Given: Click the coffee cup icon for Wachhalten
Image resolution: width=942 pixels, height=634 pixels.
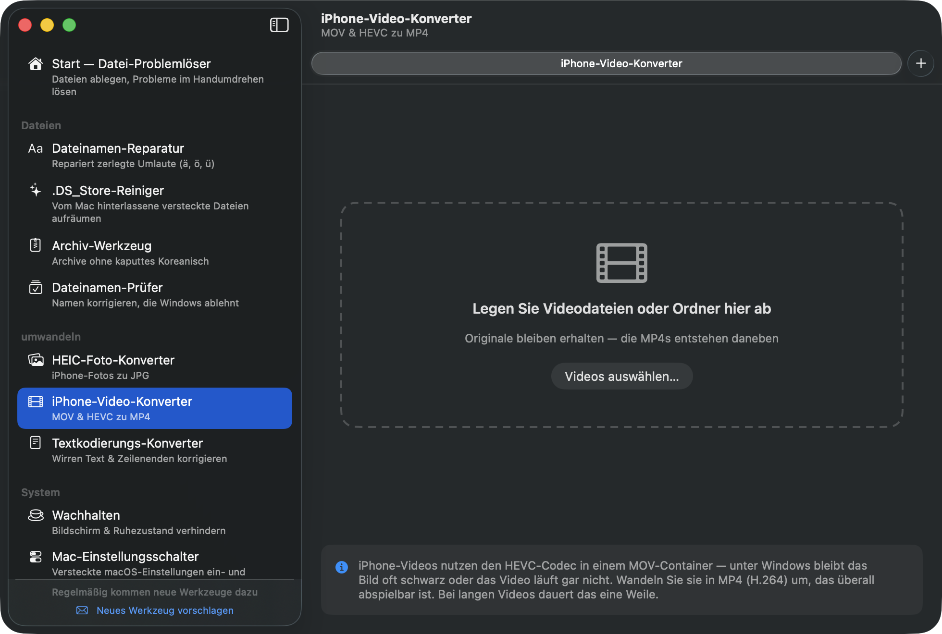Looking at the screenshot, I should pyautogui.click(x=36, y=515).
